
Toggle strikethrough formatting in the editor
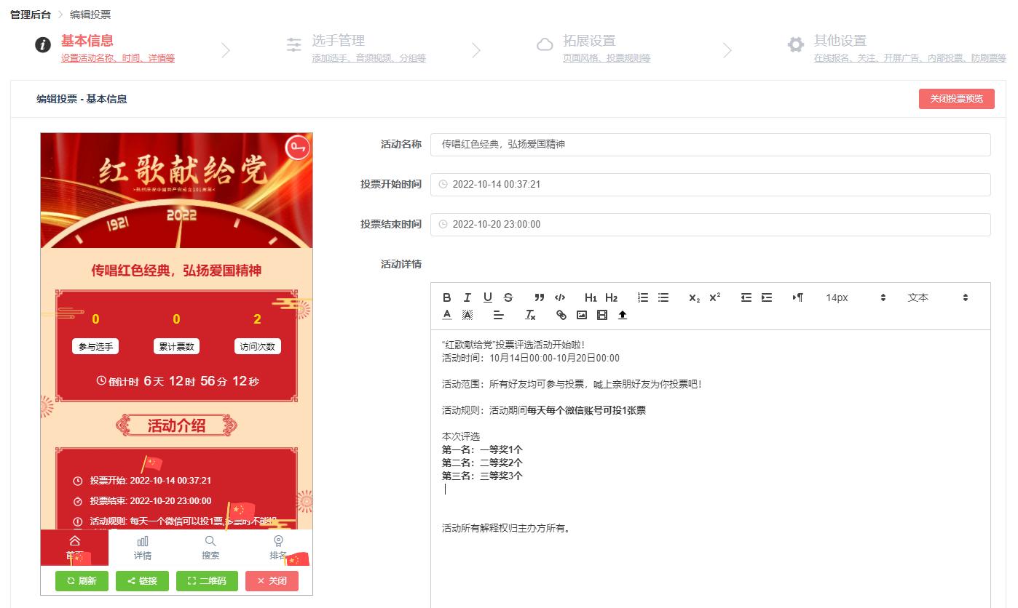508,297
